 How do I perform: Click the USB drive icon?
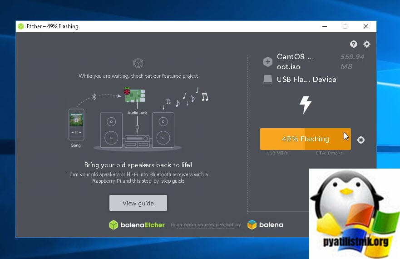268,80
